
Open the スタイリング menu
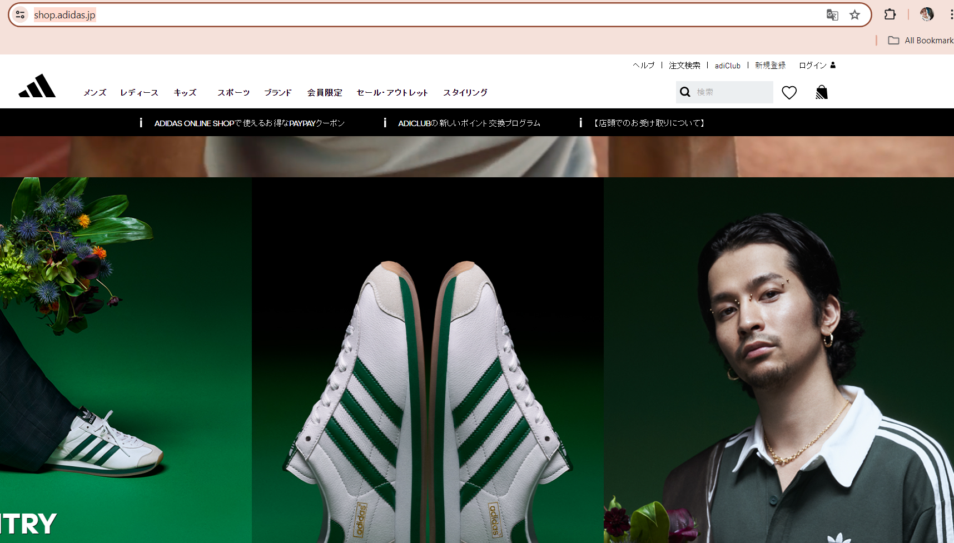465,92
